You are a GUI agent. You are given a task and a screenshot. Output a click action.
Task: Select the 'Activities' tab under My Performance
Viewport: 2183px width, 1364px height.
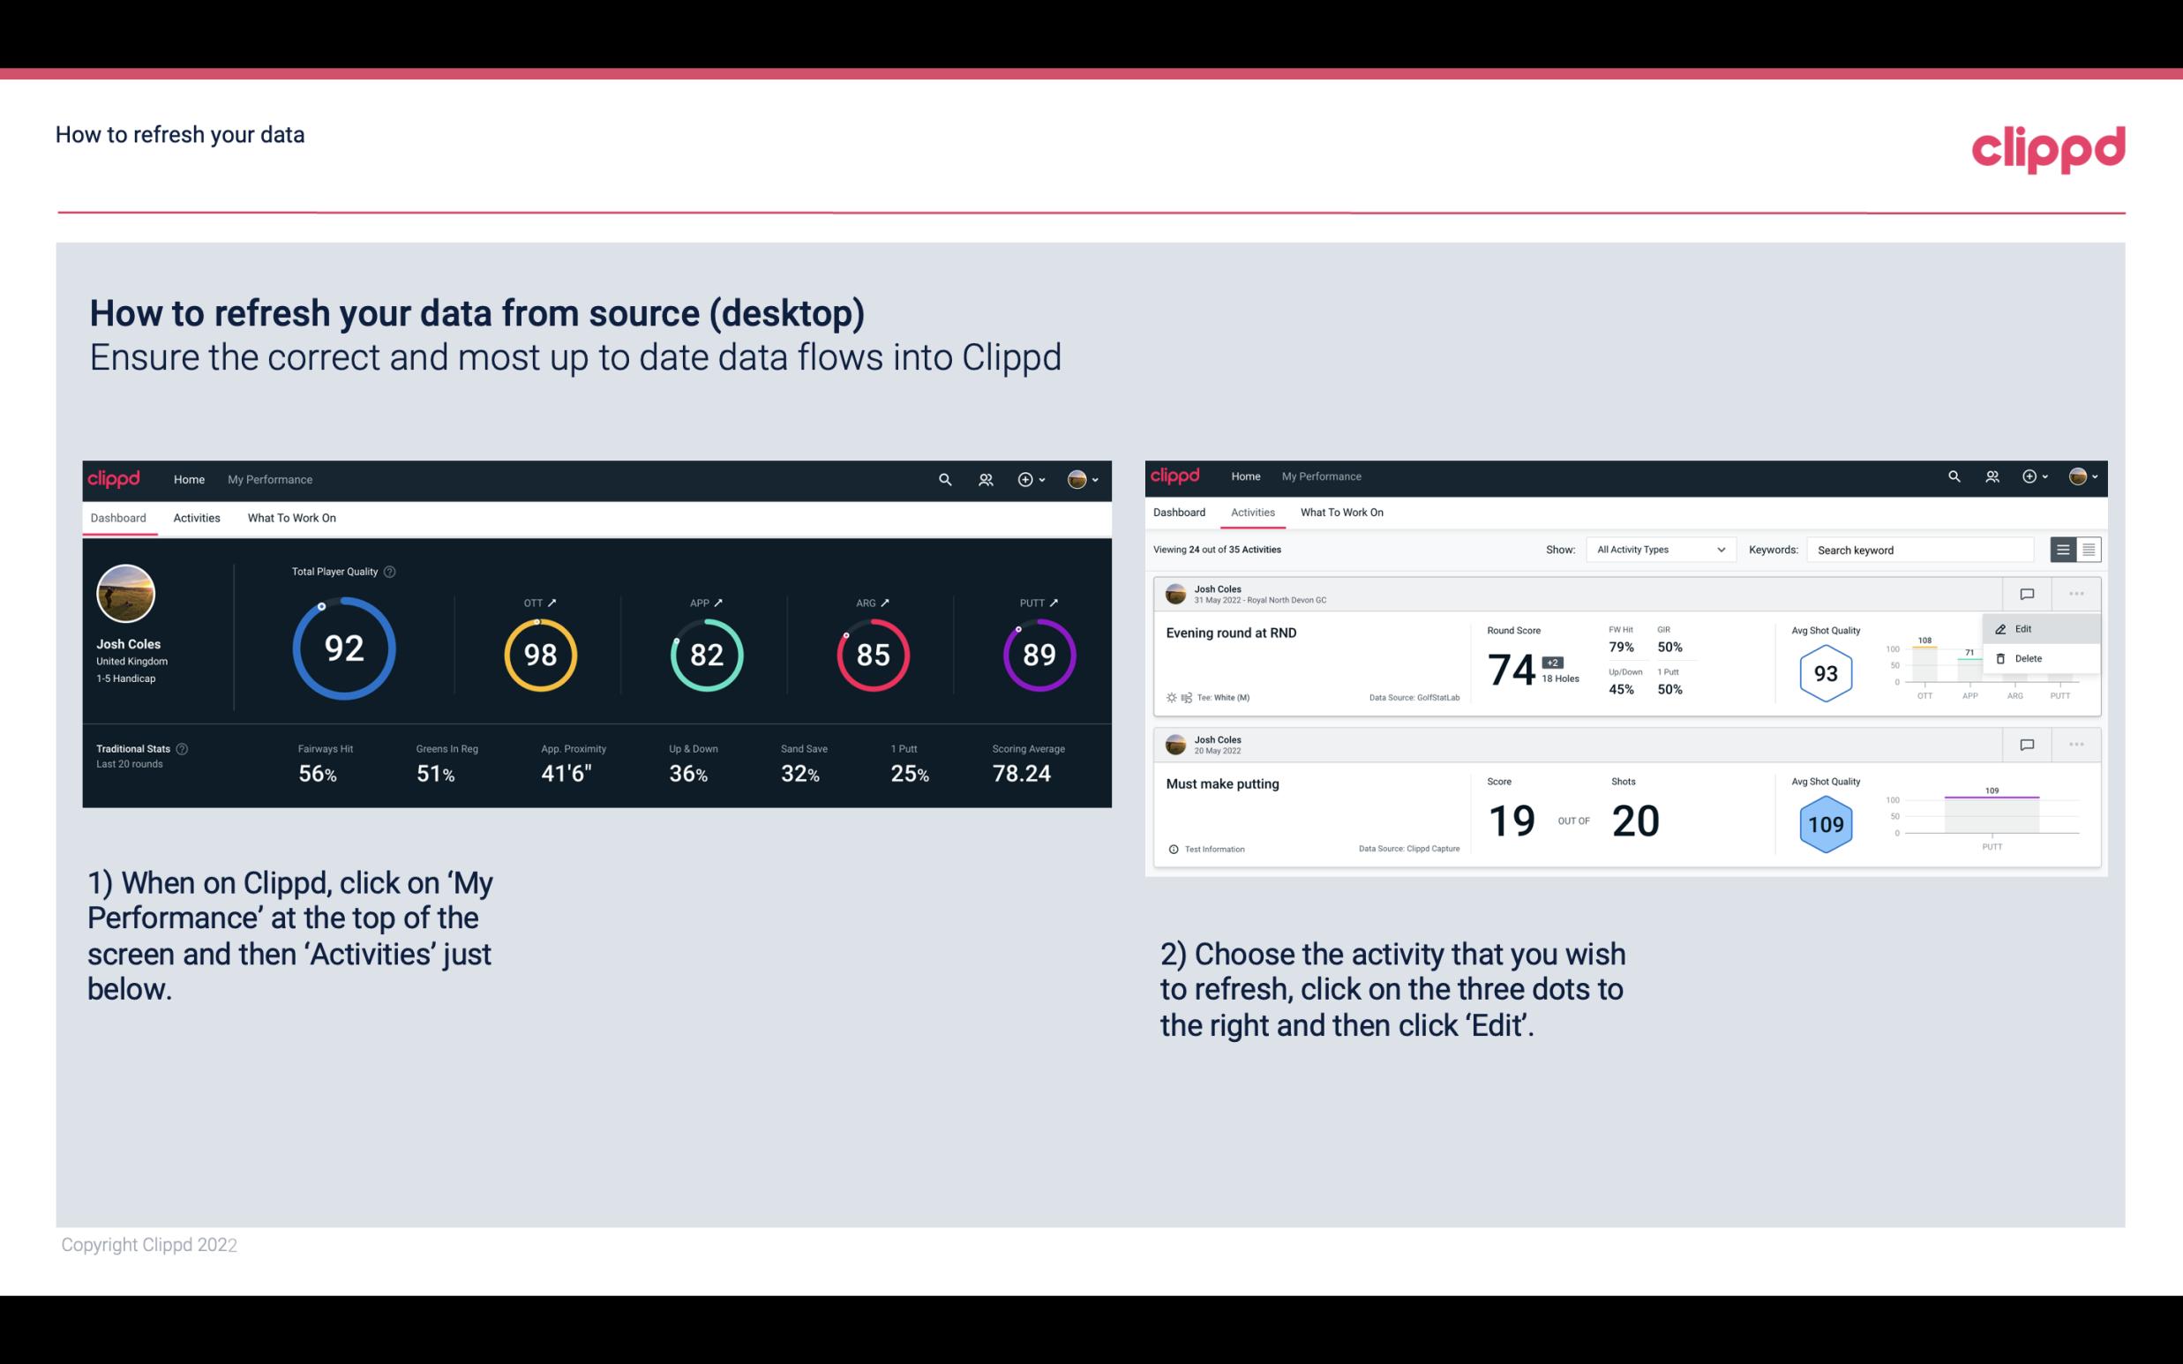pos(195,517)
